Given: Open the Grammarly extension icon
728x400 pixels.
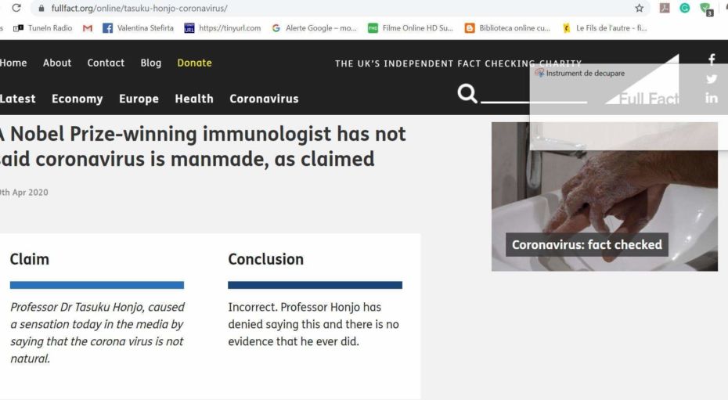Looking at the screenshot, I should tap(684, 8).
